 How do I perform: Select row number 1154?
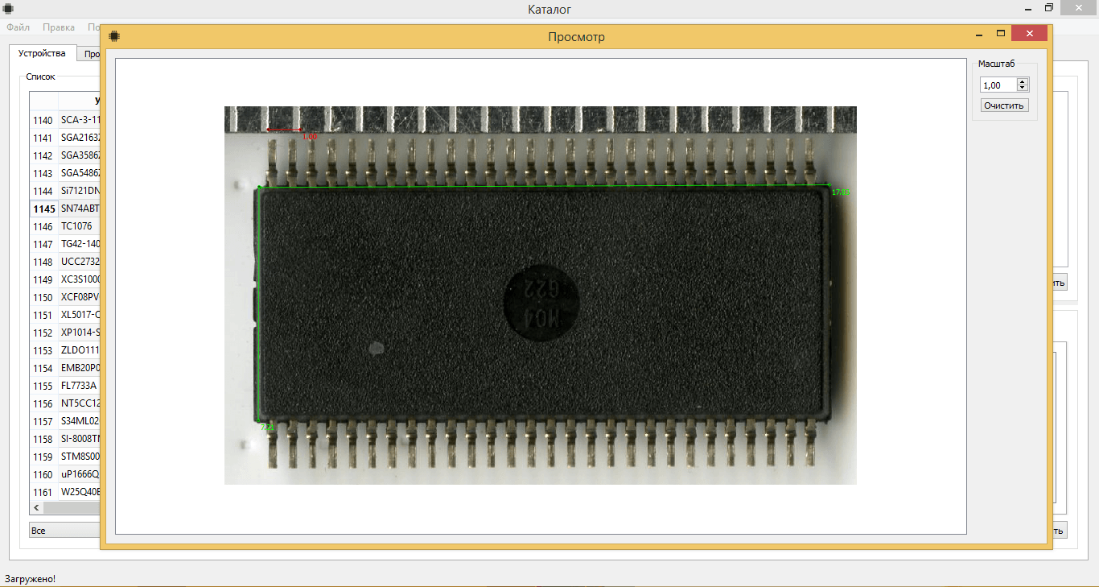click(43, 368)
